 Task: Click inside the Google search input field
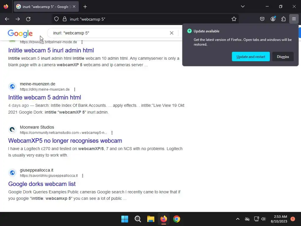(x=109, y=33)
